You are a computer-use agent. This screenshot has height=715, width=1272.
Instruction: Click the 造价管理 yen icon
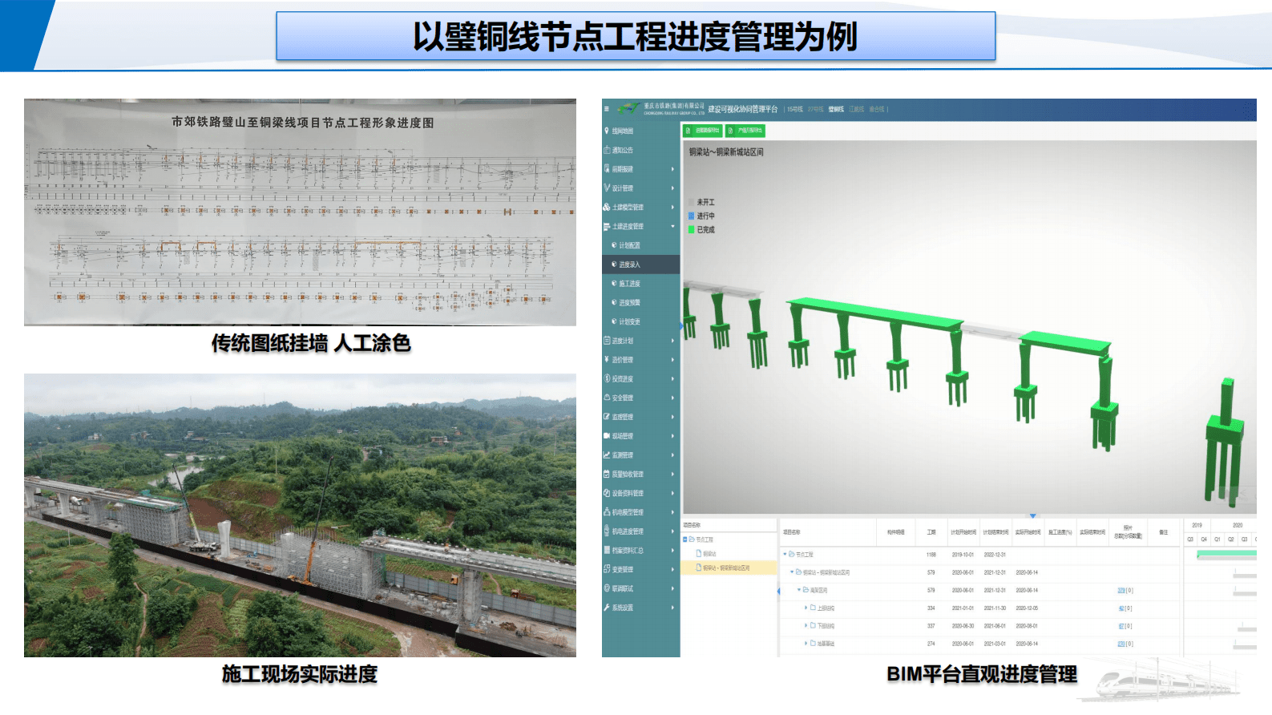607,360
